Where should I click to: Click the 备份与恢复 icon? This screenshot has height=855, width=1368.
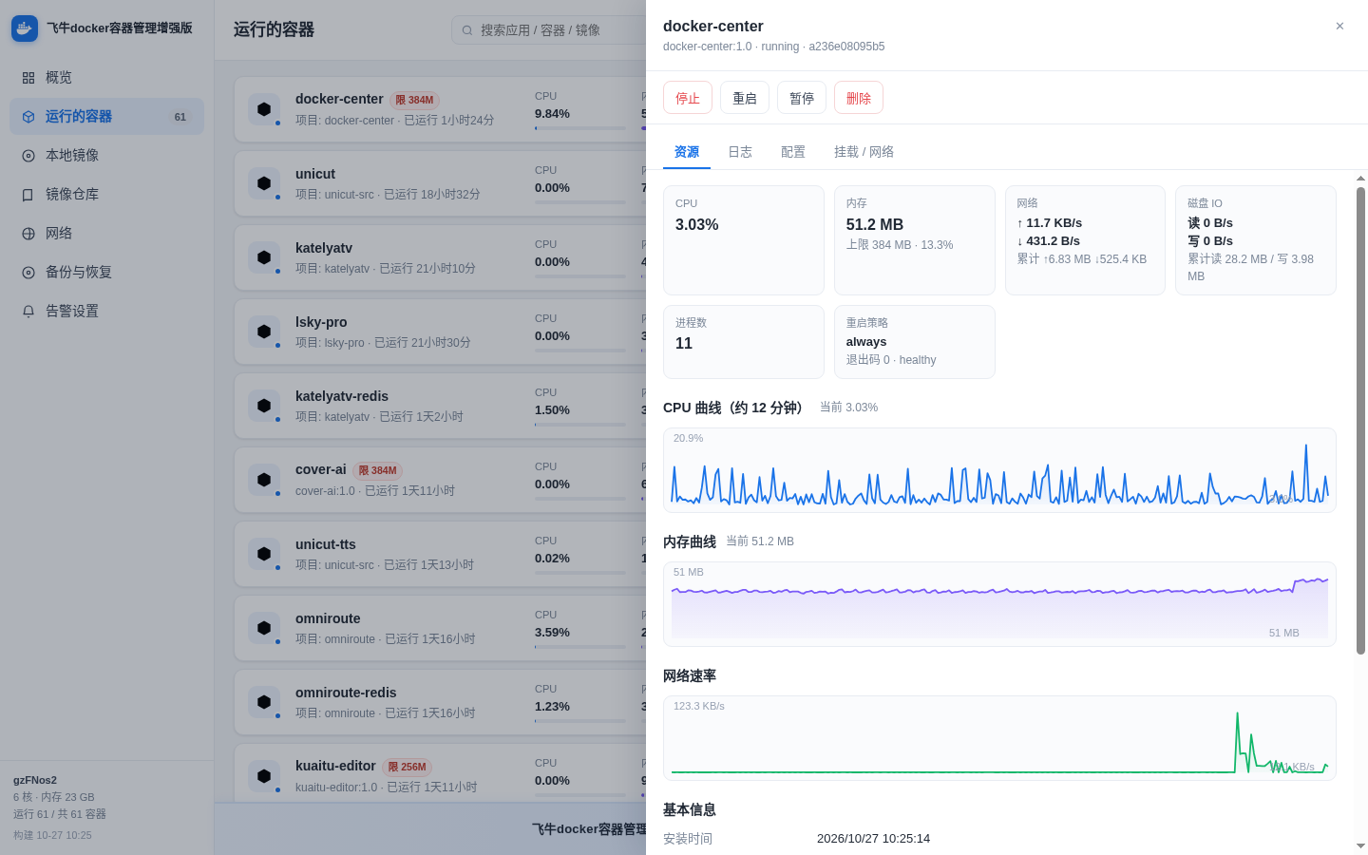coord(28,273)
